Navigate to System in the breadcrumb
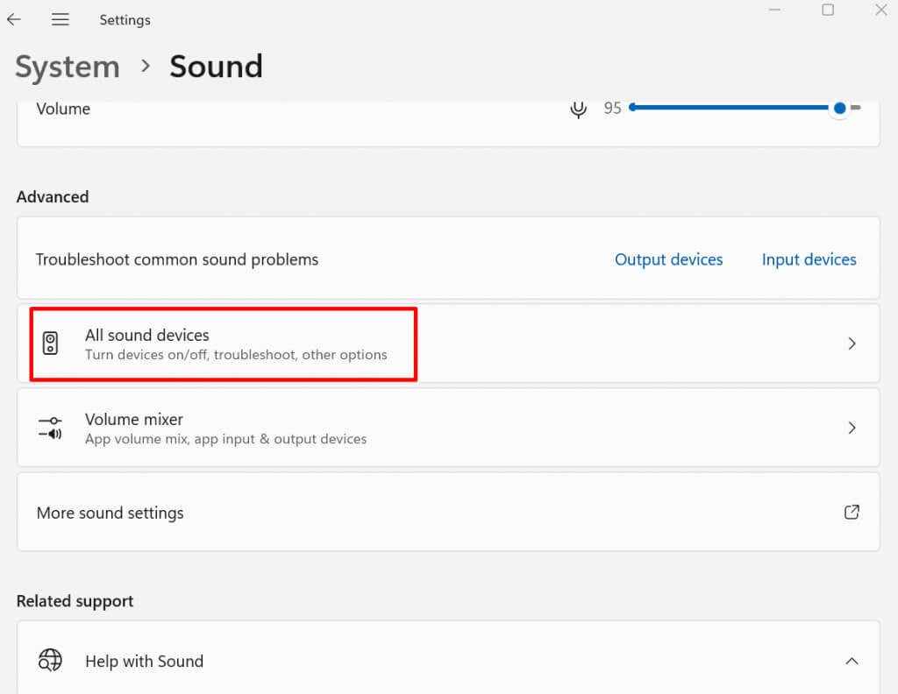The image size is (898, 694). click(x=68, y=67)
